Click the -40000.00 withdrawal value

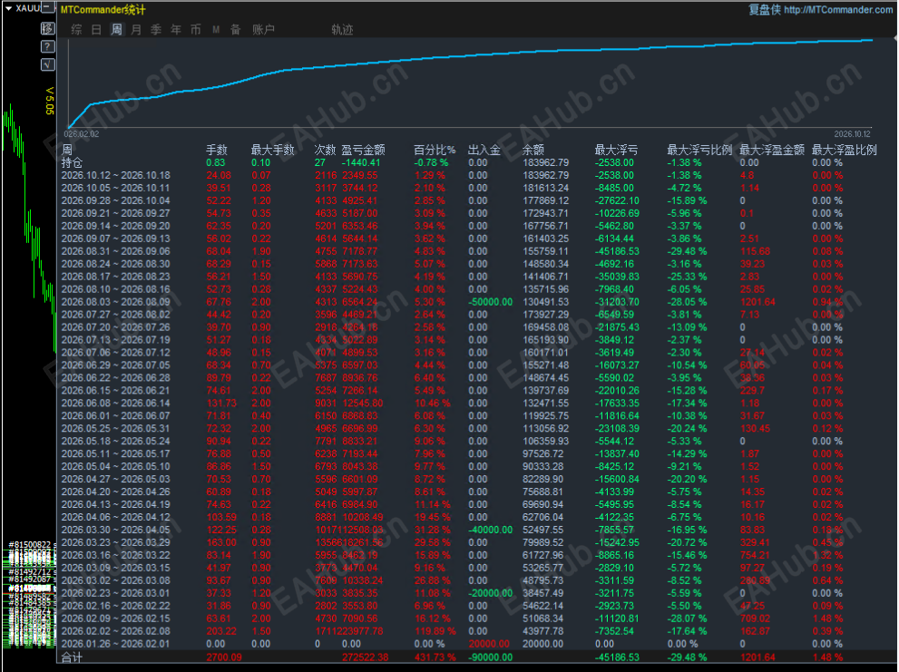(490, 530)
